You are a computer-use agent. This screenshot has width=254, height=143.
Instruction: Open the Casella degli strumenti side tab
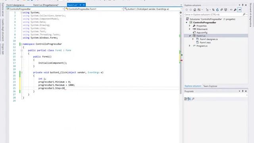(3, 30)
